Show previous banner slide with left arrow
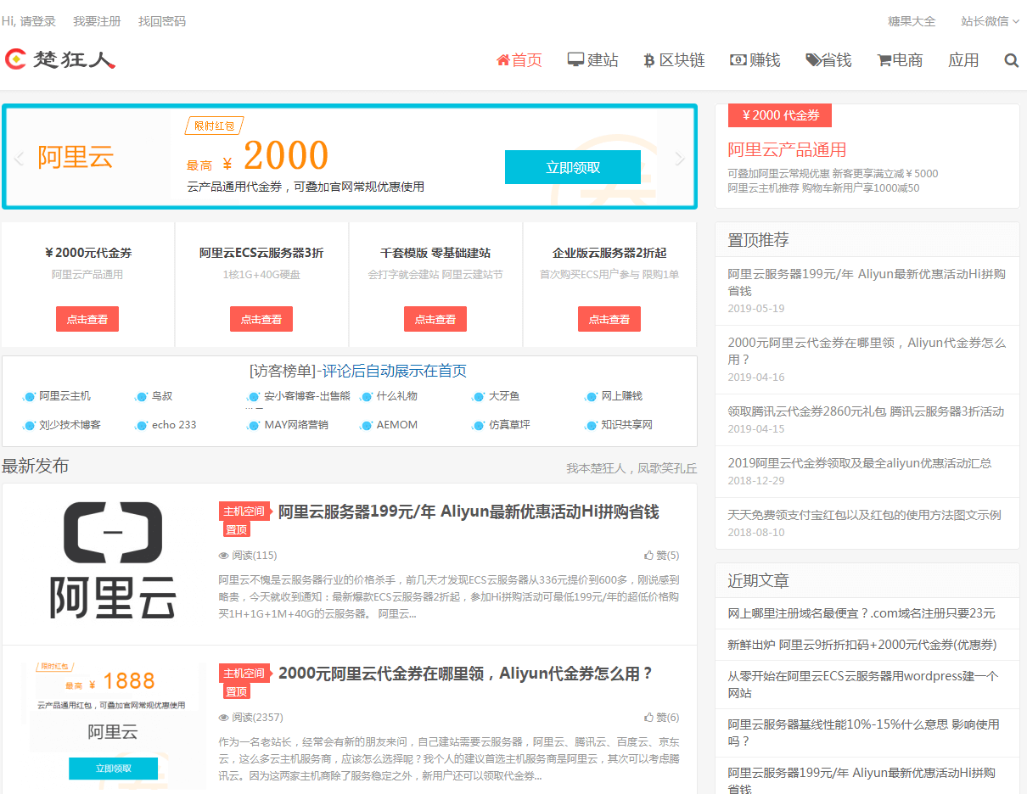This screenshot has width=1027, height=794. coord(19,159)
